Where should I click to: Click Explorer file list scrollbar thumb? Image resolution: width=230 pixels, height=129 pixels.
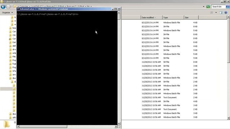(229, 40)
